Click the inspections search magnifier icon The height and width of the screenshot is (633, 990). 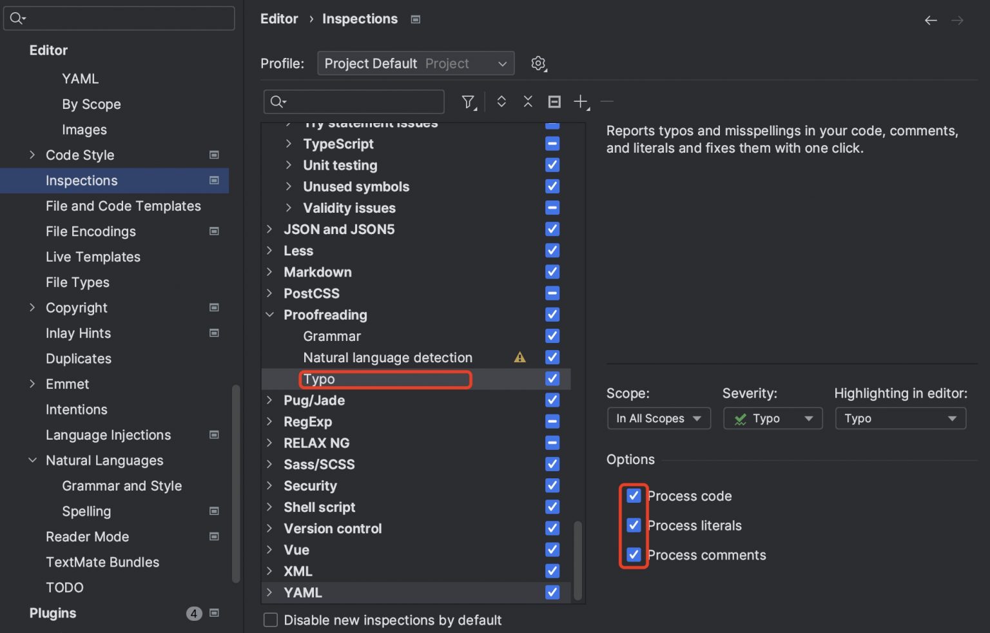[278, 102]
